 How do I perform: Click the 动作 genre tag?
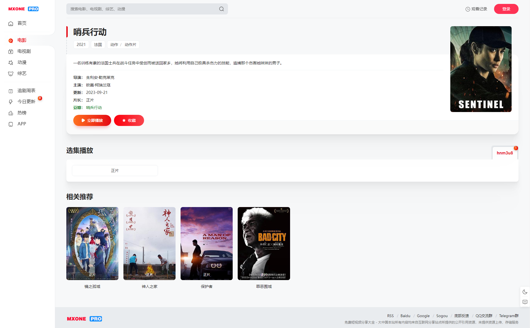(114, 45)
